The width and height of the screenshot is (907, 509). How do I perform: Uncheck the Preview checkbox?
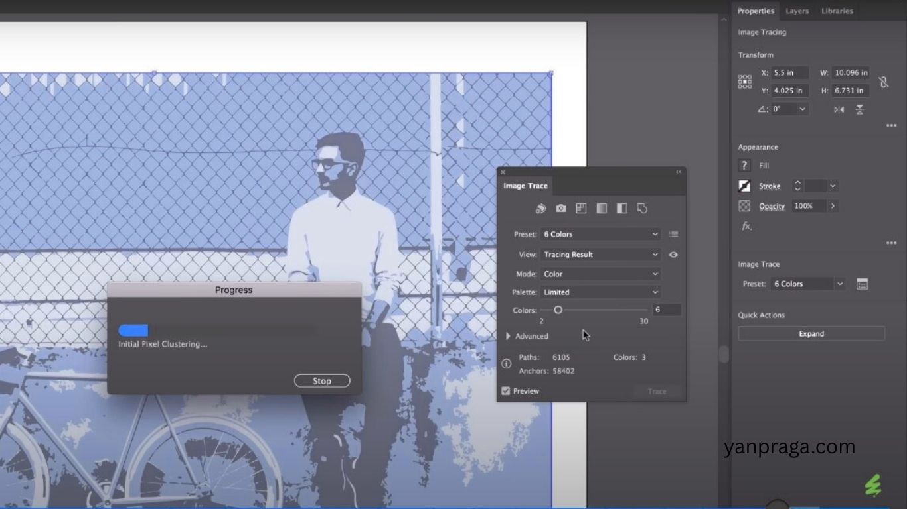(506, 391)
